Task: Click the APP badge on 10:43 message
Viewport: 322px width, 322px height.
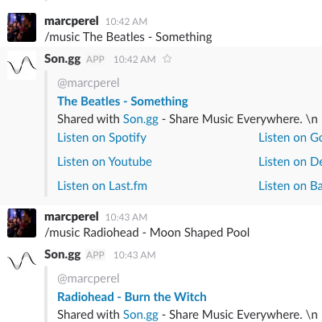Action: coord(95,255)
